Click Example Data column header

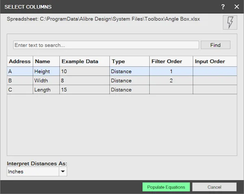pyautogui.click(x=85, y=61)
